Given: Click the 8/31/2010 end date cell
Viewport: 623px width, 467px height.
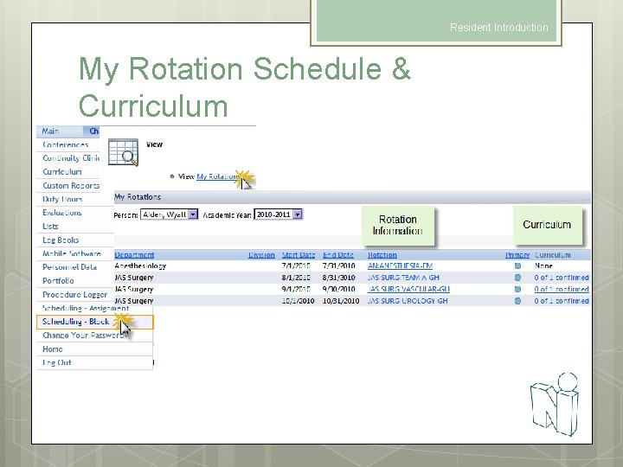Looking at the screenshot, I should (339, 278).
